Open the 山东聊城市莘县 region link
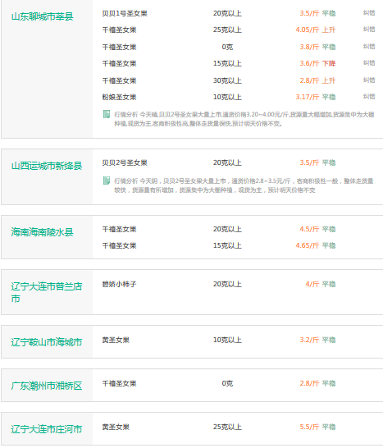Image resolution: width=383 pixels, height=448 pixels. (x=43, y=16)
